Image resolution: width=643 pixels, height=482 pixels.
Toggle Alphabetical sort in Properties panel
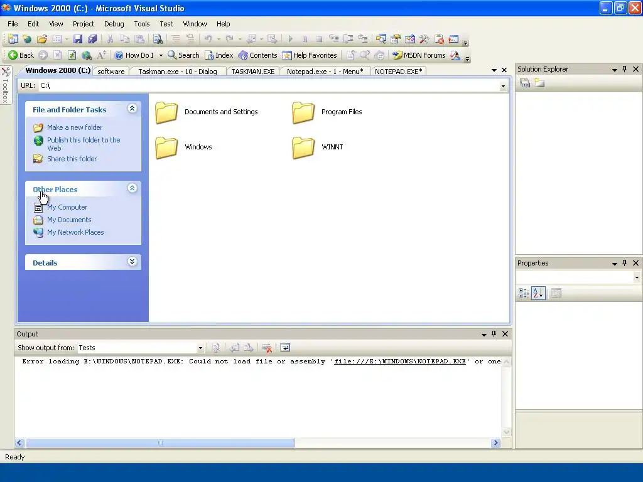[538, 293]
